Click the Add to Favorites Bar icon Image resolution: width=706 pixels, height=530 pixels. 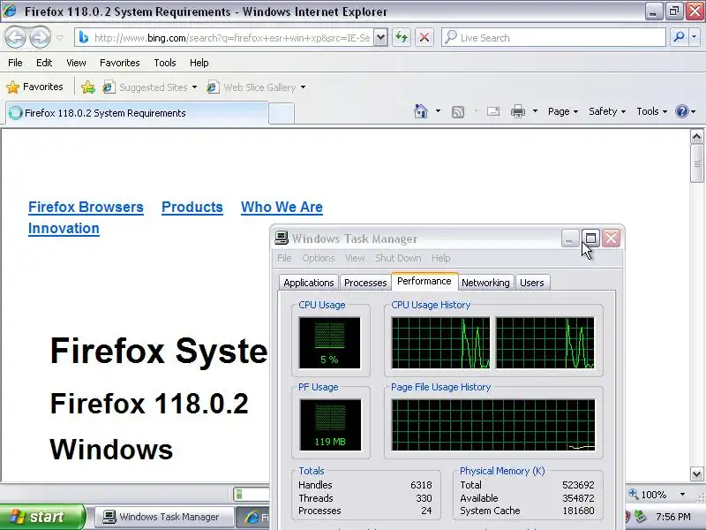tap(88, 87)
